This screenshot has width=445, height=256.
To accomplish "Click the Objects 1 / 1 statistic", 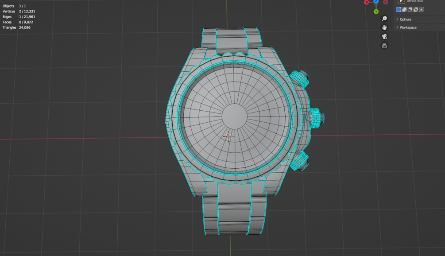I will tap(14, 6).
